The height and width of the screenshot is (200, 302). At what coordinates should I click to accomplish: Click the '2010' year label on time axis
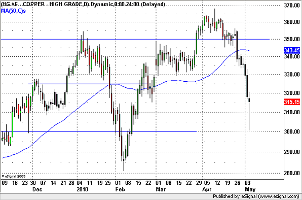coord(82,189)
